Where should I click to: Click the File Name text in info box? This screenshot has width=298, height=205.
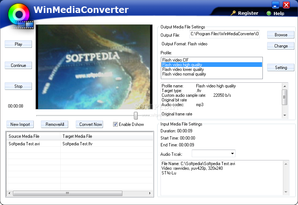tap(198, 164)
